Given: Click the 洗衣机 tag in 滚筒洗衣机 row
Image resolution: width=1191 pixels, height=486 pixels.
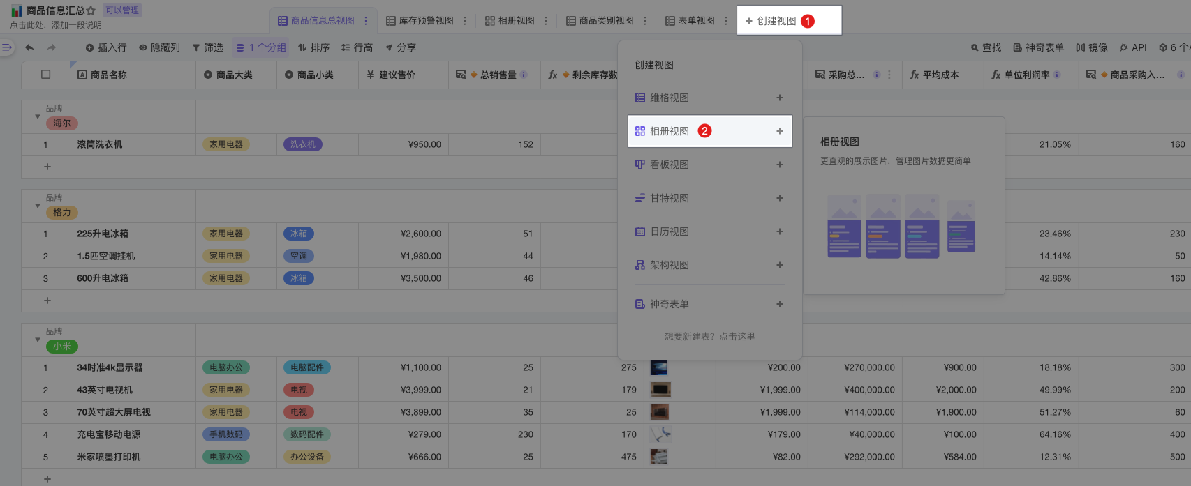Looking at the screenshot, I should [x=303, y=144].
